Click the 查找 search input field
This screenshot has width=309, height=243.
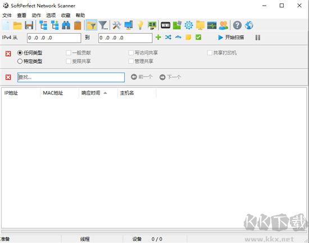coord(71,77)
